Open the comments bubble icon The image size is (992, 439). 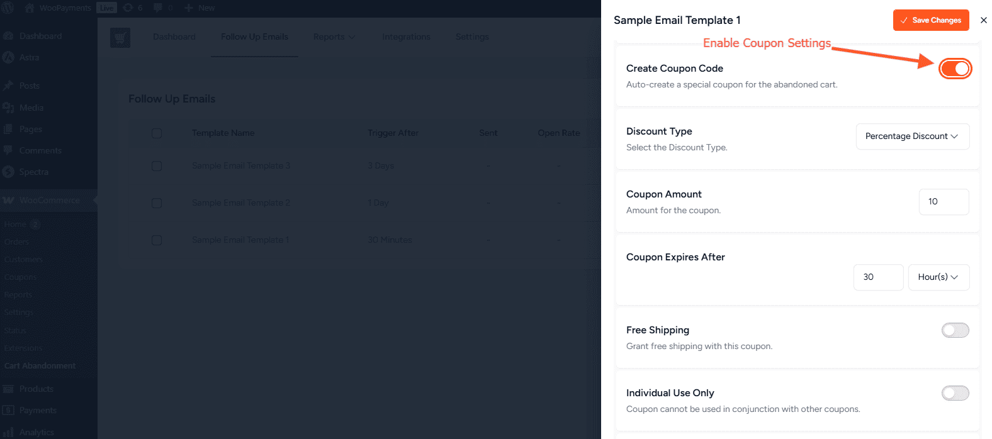point(158,8)
